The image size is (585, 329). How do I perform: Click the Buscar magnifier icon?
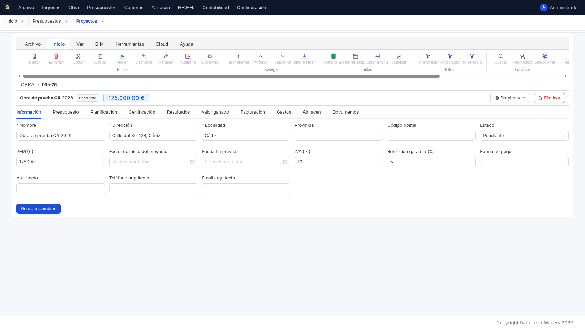(501, 56)
